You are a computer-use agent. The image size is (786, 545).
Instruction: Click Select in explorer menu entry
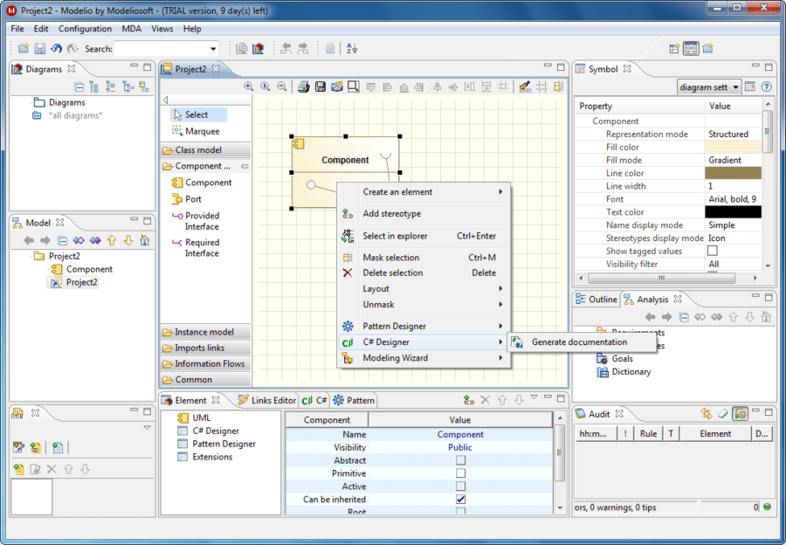424,236
